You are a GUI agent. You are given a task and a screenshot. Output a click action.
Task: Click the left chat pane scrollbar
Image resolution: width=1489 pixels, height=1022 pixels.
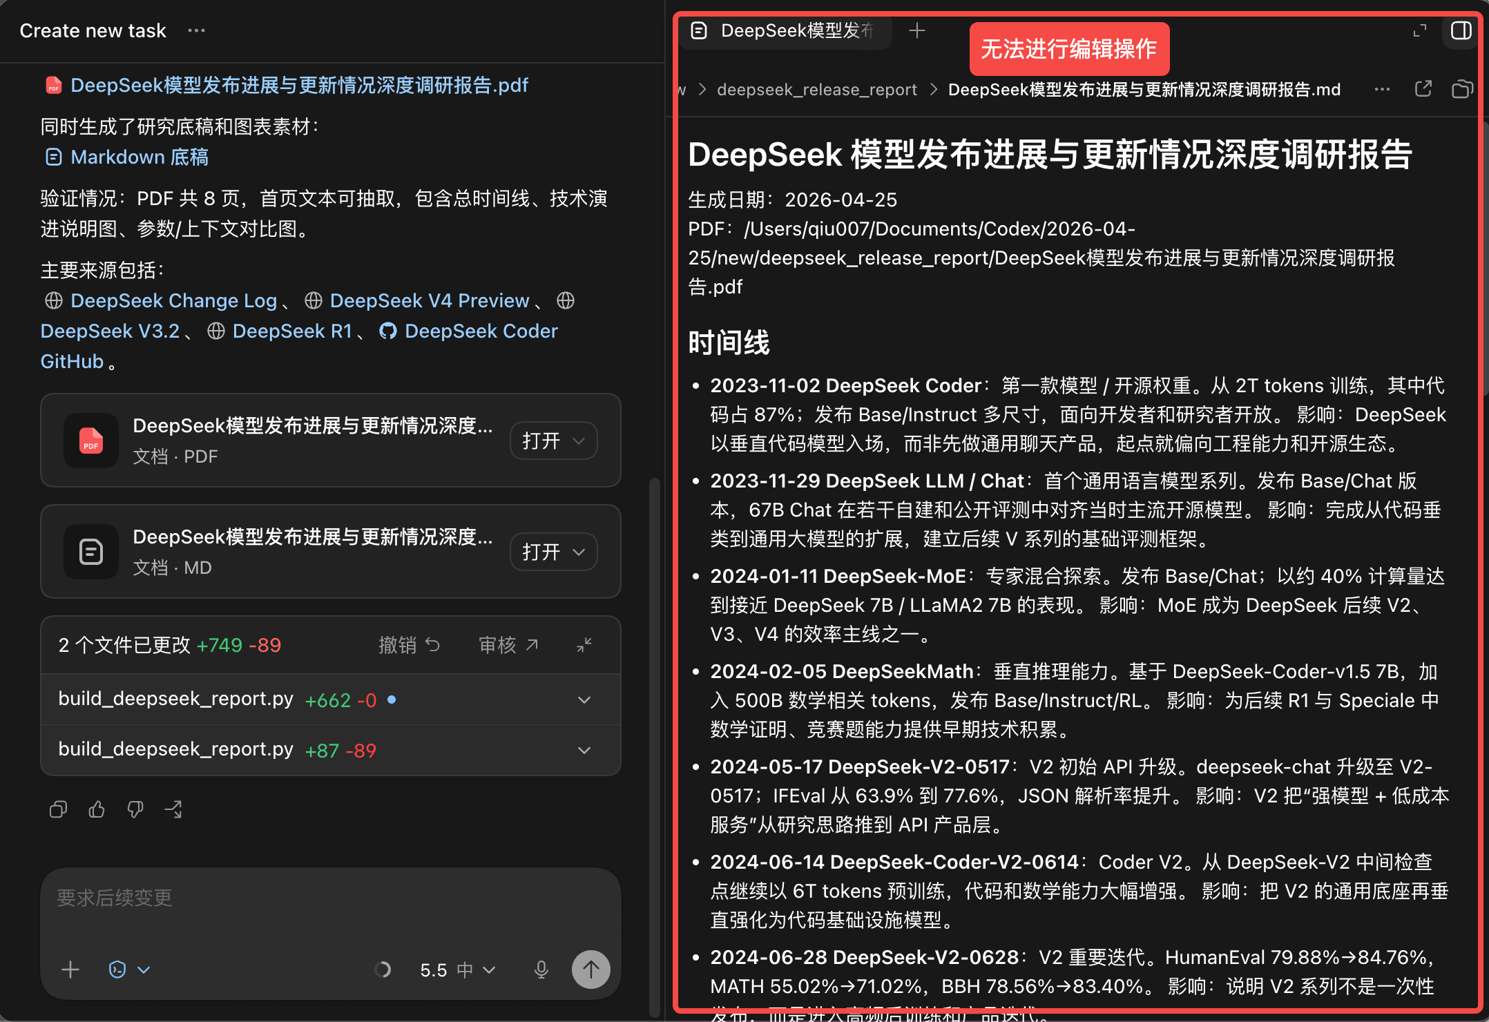[655, 746]
